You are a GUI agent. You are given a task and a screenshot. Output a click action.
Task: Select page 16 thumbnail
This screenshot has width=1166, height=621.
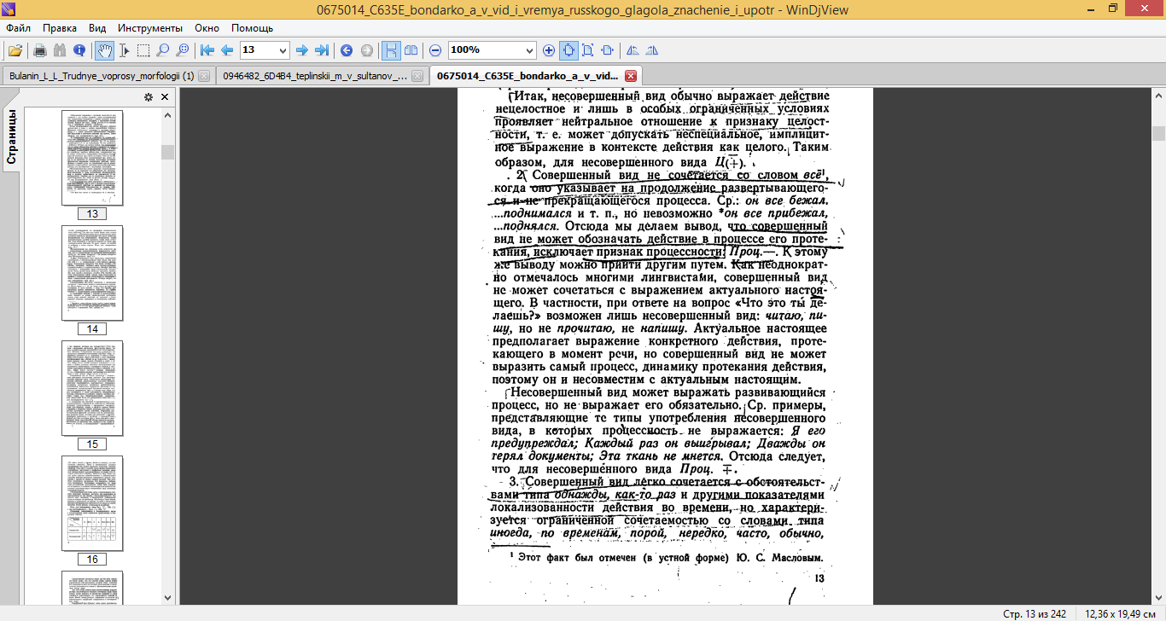[92, 503]
